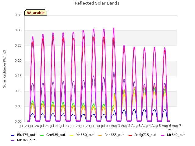Image resolution: width=195 pixels, height=146 pixels.
Task: Click the Nir840_out legend label
Action: click(176, 135)
